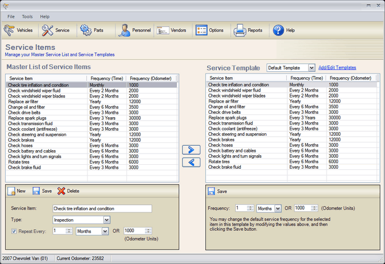Open Parts using the gears icon
Image resolution: width=385 pixels, height=264 pixels.
86,30
